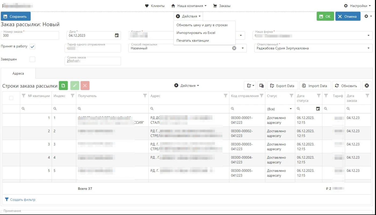The width and height of the screenshot is (376, 215).
Task: Open Статус filter (Все) dropdown
Action: 280,109
